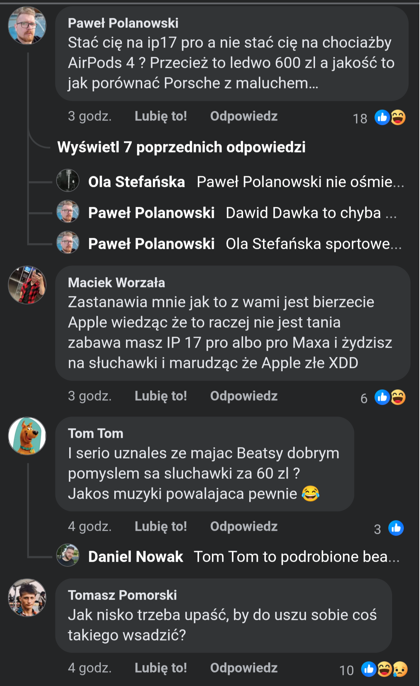
Task: Open Tomasz Pomorski's profile photo
Action: coord(27,597)
